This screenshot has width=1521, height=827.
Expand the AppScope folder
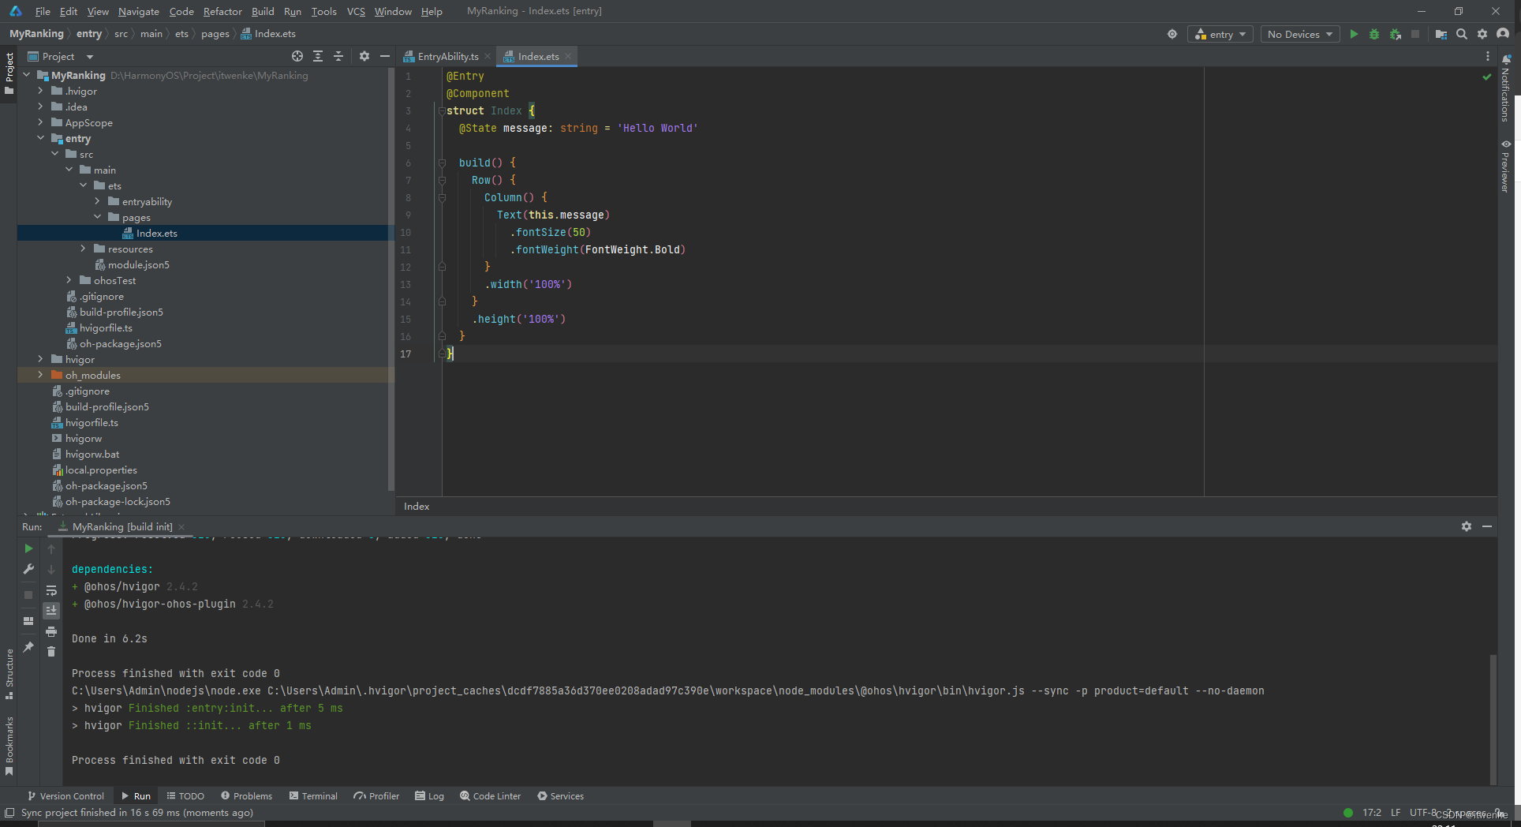tap(40, 122)
